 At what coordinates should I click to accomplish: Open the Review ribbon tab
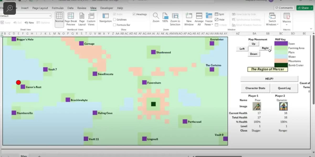[x=82, y=8]
